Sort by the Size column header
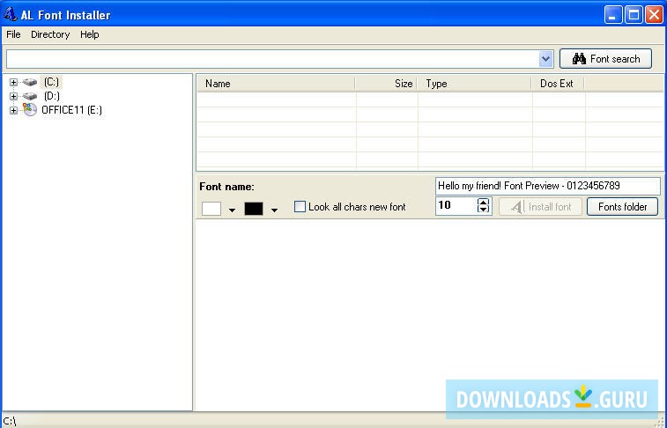This screenshot has height=428, width=667. [386, 84]
